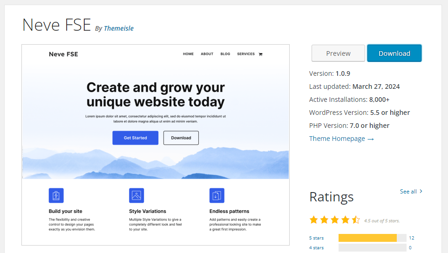Click the Endless patterns document icon
The width and height of the screenshot is (448, 253).
click(x=217, y=195)
